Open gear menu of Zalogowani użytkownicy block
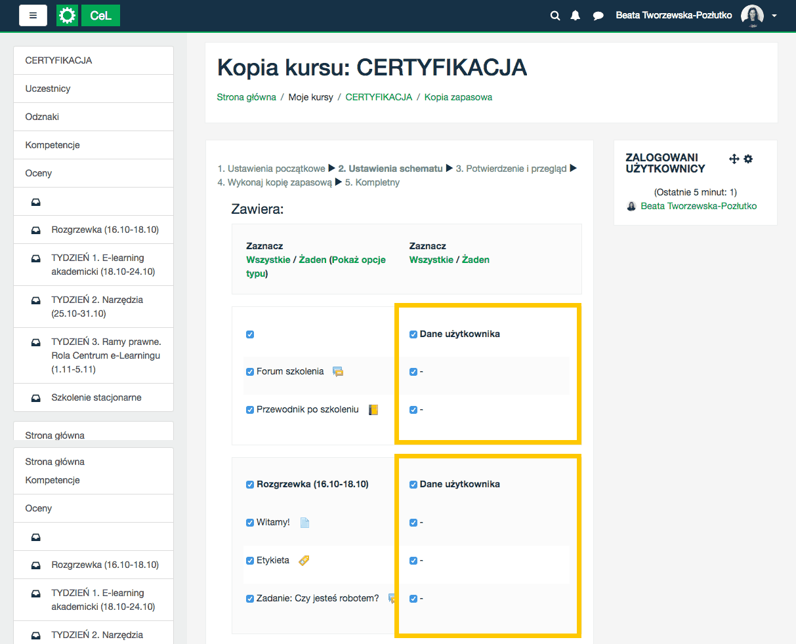Viewport: 796px width, 644px height. [x=748, y=159]
